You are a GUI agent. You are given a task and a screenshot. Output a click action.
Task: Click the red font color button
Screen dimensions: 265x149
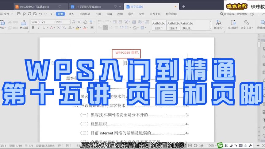pyautogui.click(x=85, y=28)
